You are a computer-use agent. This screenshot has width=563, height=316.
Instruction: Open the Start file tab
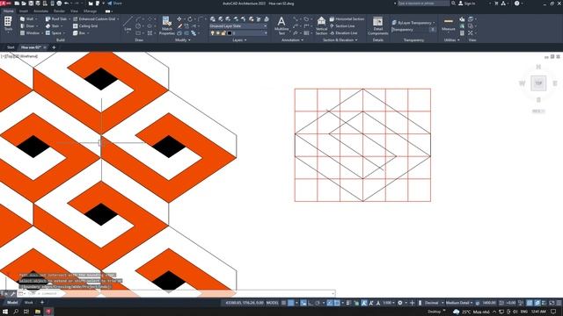pos(11,47)
